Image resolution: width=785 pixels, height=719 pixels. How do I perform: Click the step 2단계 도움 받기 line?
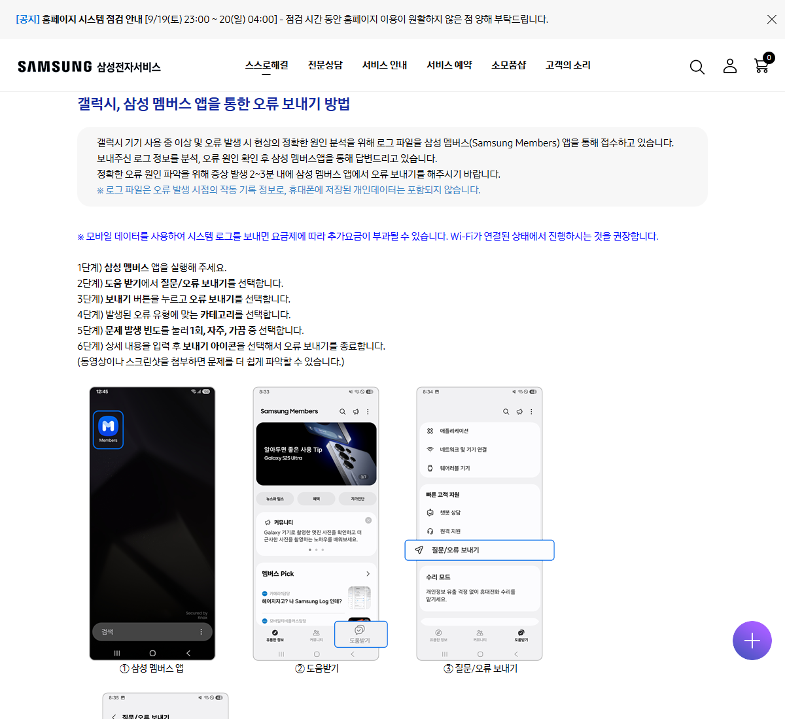click(181, 284)
